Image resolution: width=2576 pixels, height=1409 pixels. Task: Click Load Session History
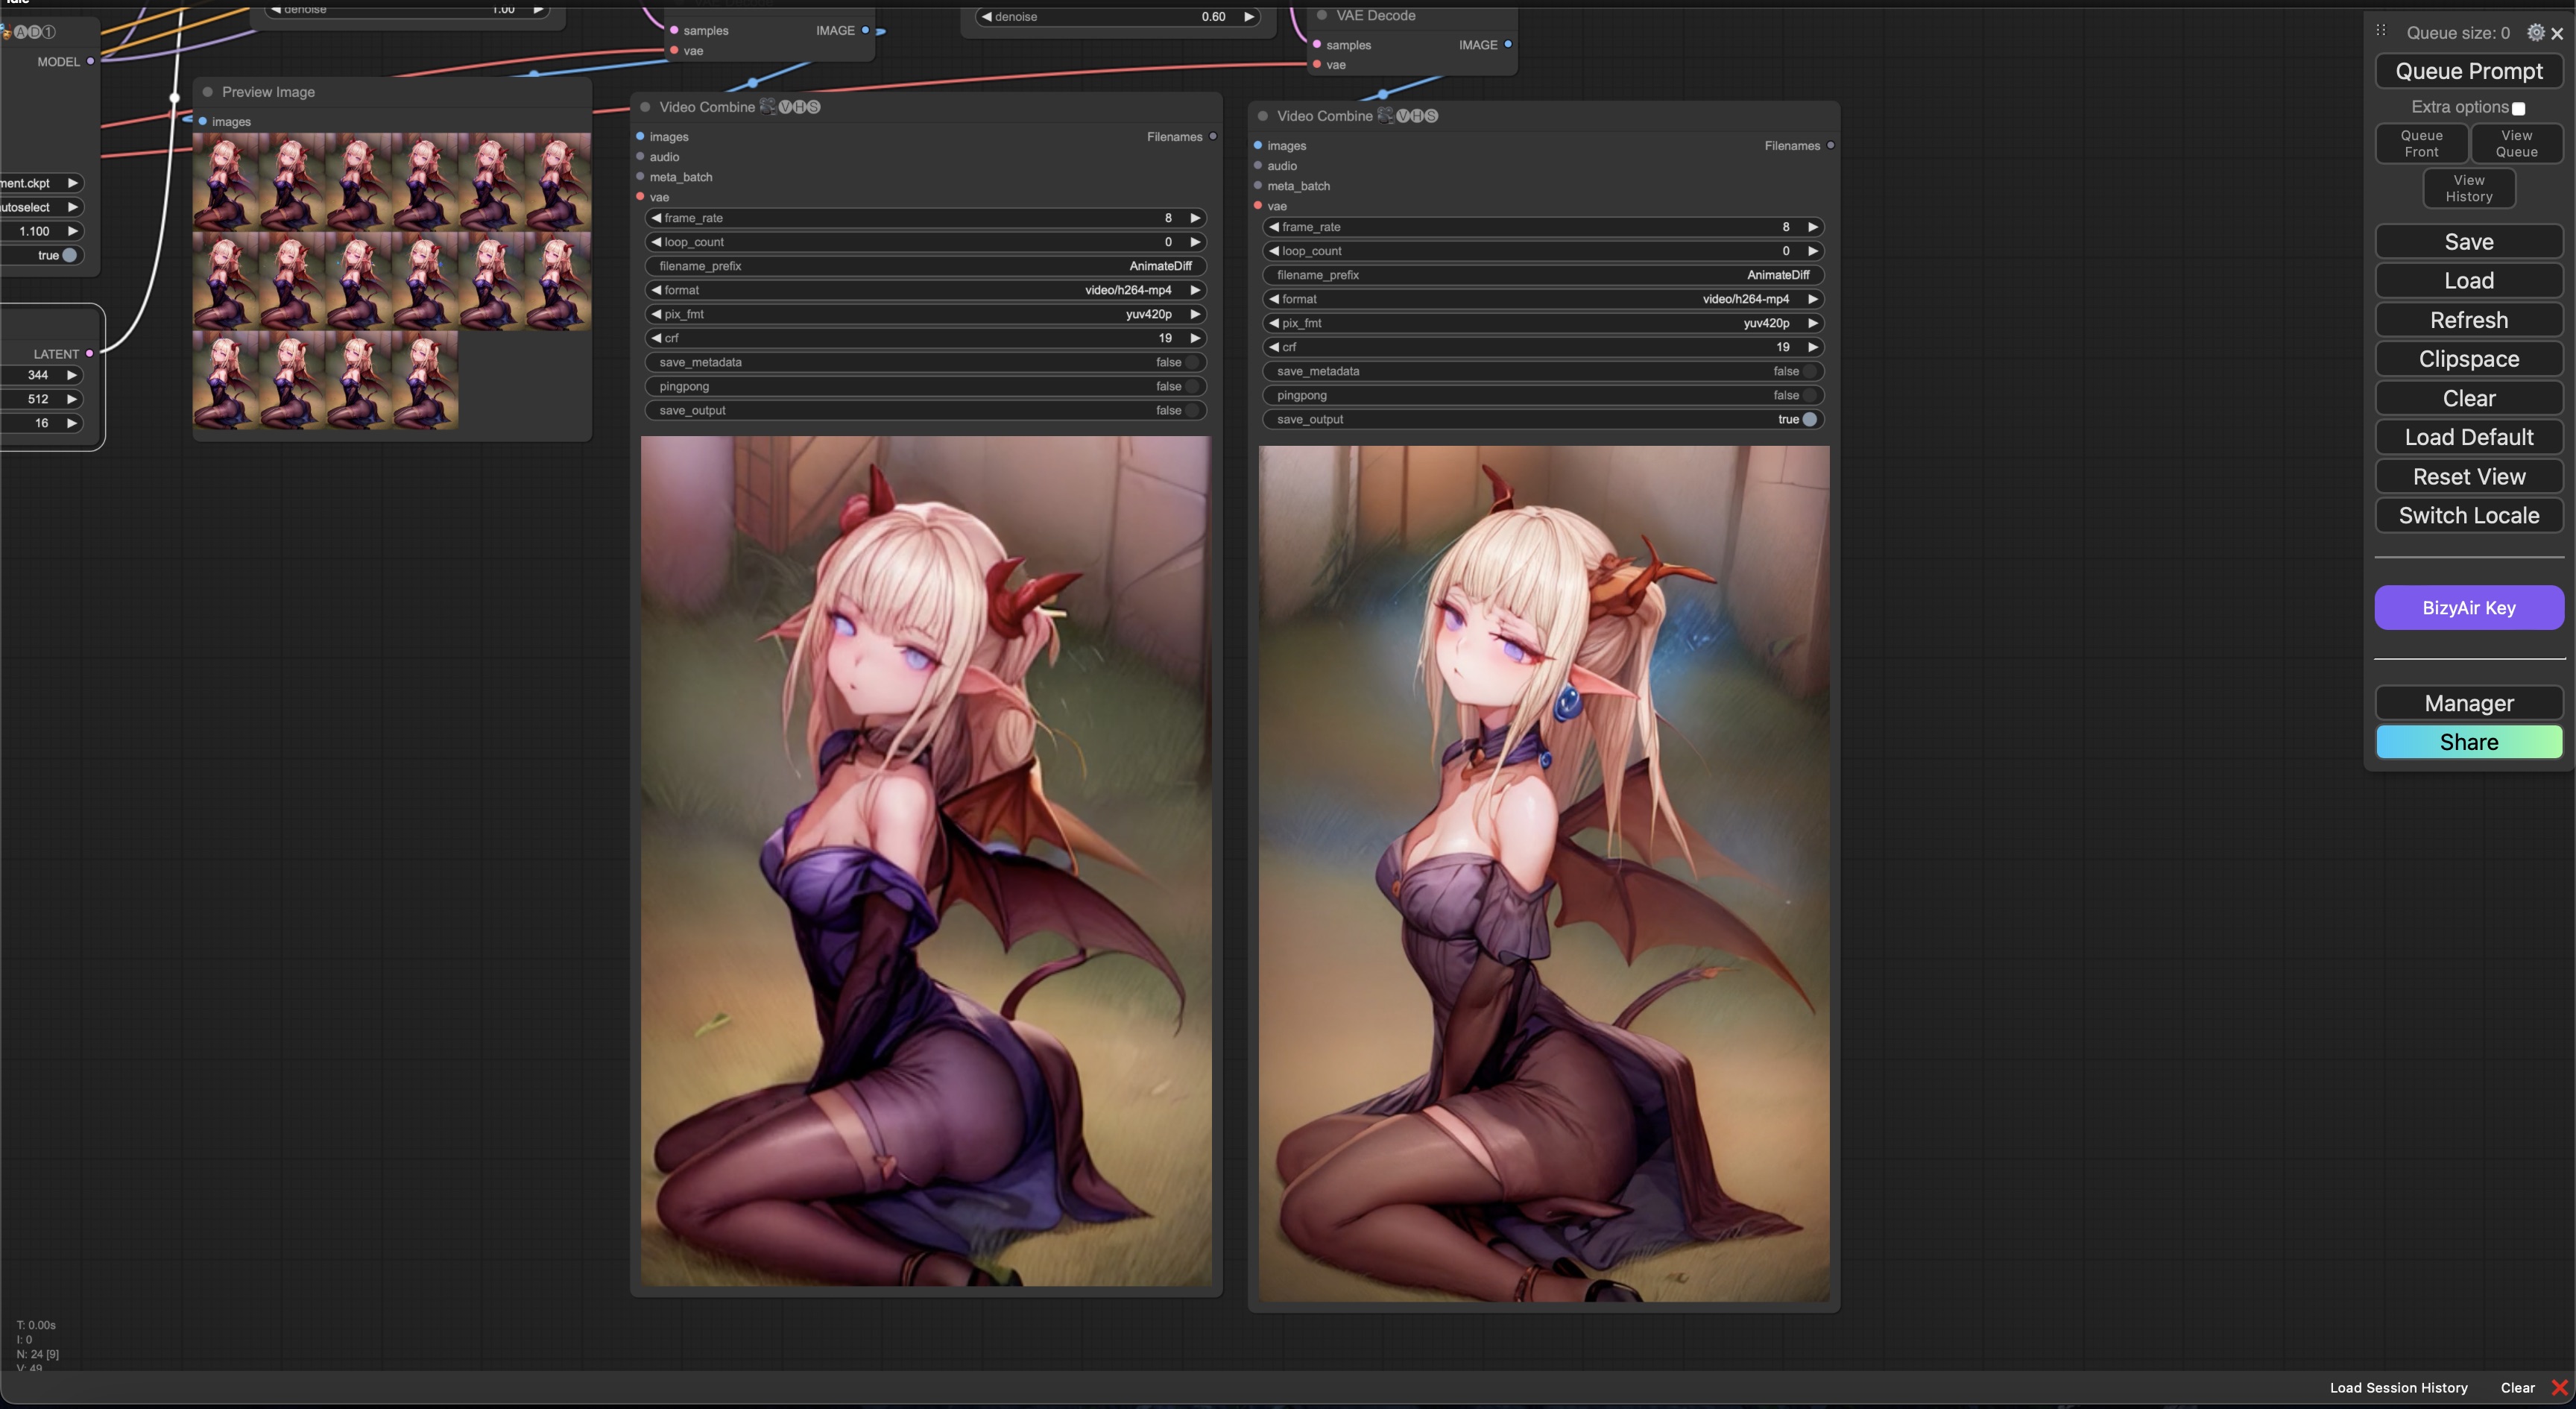pos(2398,1387)
